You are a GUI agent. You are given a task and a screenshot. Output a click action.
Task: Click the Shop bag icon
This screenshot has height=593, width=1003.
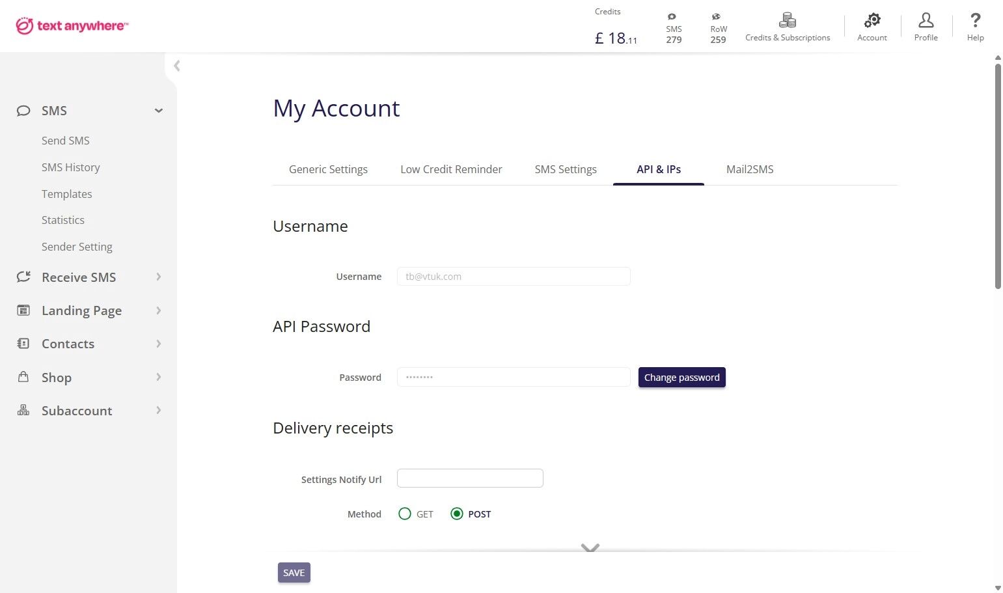[x=23, y=377]
